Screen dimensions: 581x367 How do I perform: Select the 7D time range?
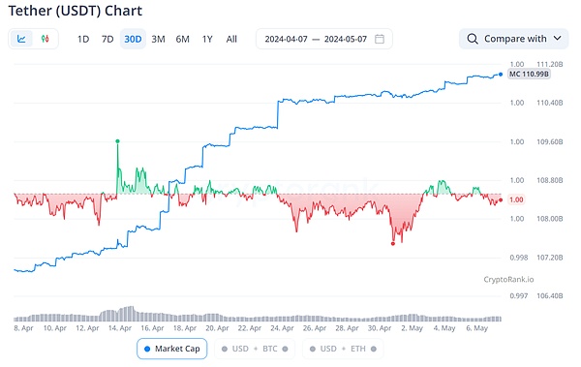click(107, 39)
